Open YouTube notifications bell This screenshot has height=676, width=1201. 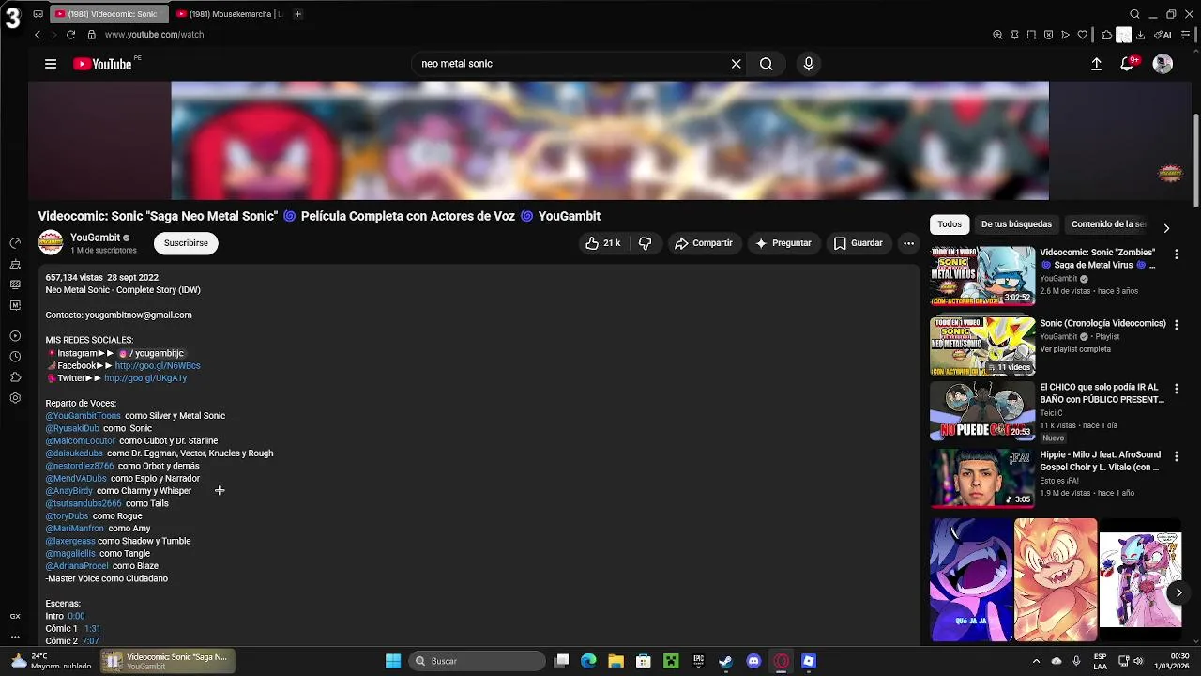pos(1127,64)
